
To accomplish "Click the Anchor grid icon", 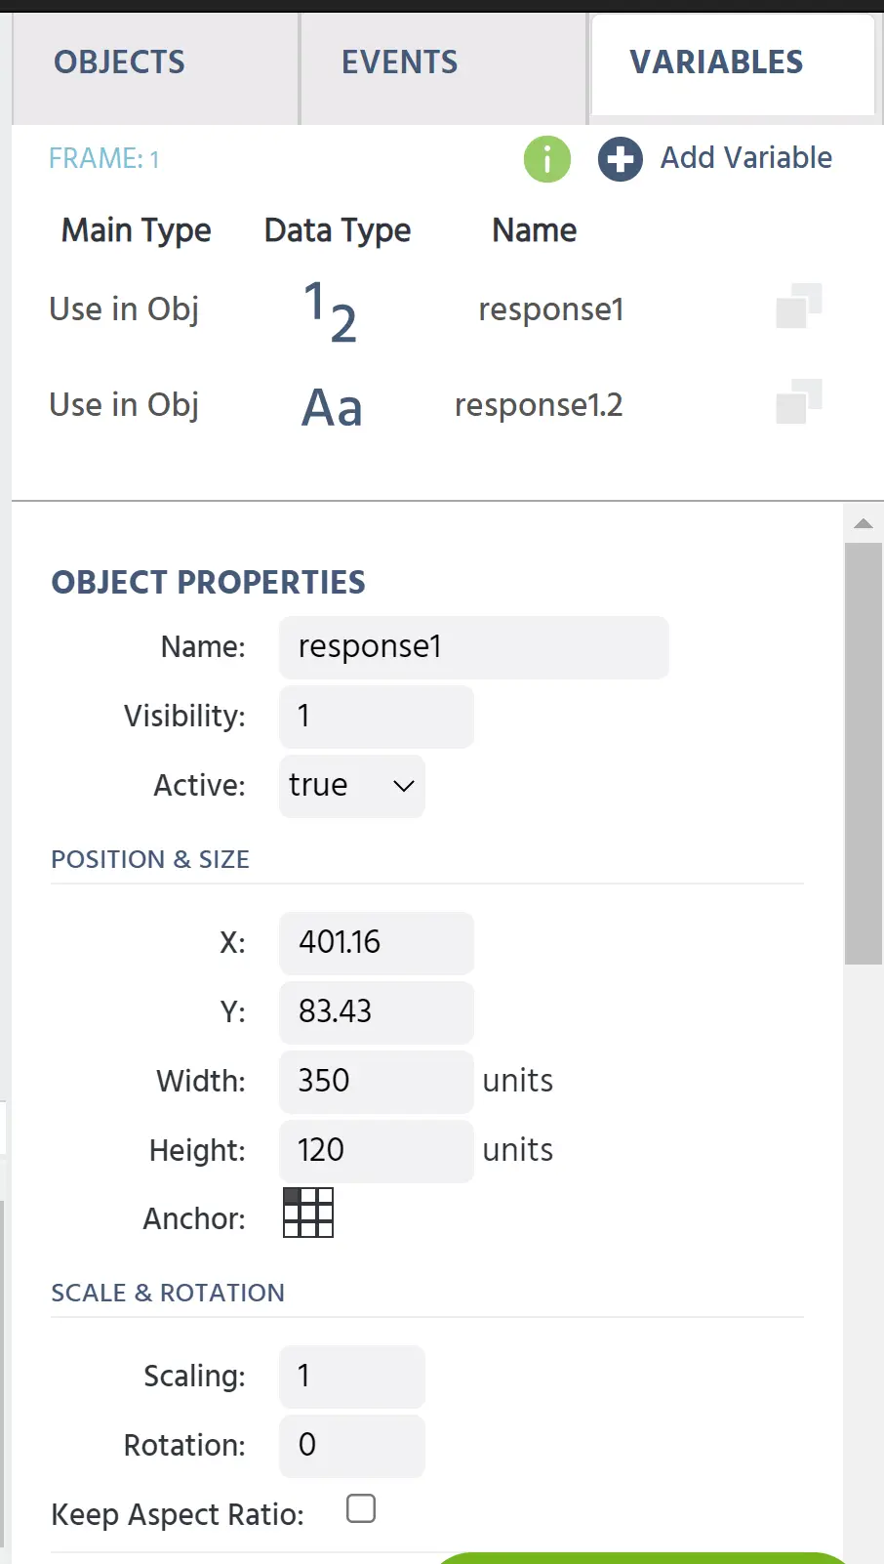I will coord(307,1213).
